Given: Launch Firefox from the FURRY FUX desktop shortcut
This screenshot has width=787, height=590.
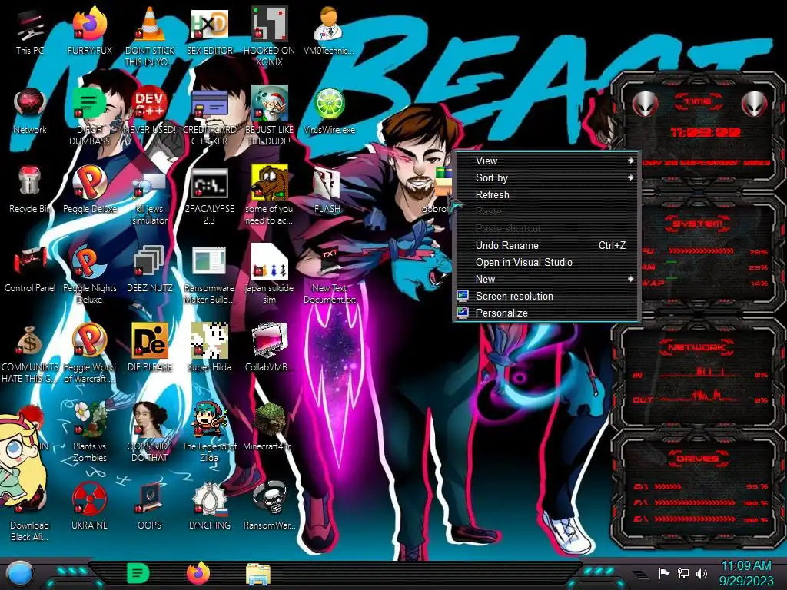Looking at the screenshot, I should 89,31.
